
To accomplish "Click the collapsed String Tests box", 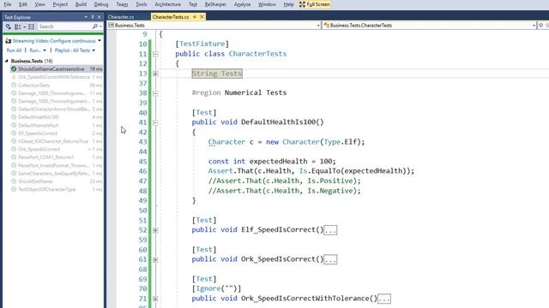I will (x=217, y=74).
